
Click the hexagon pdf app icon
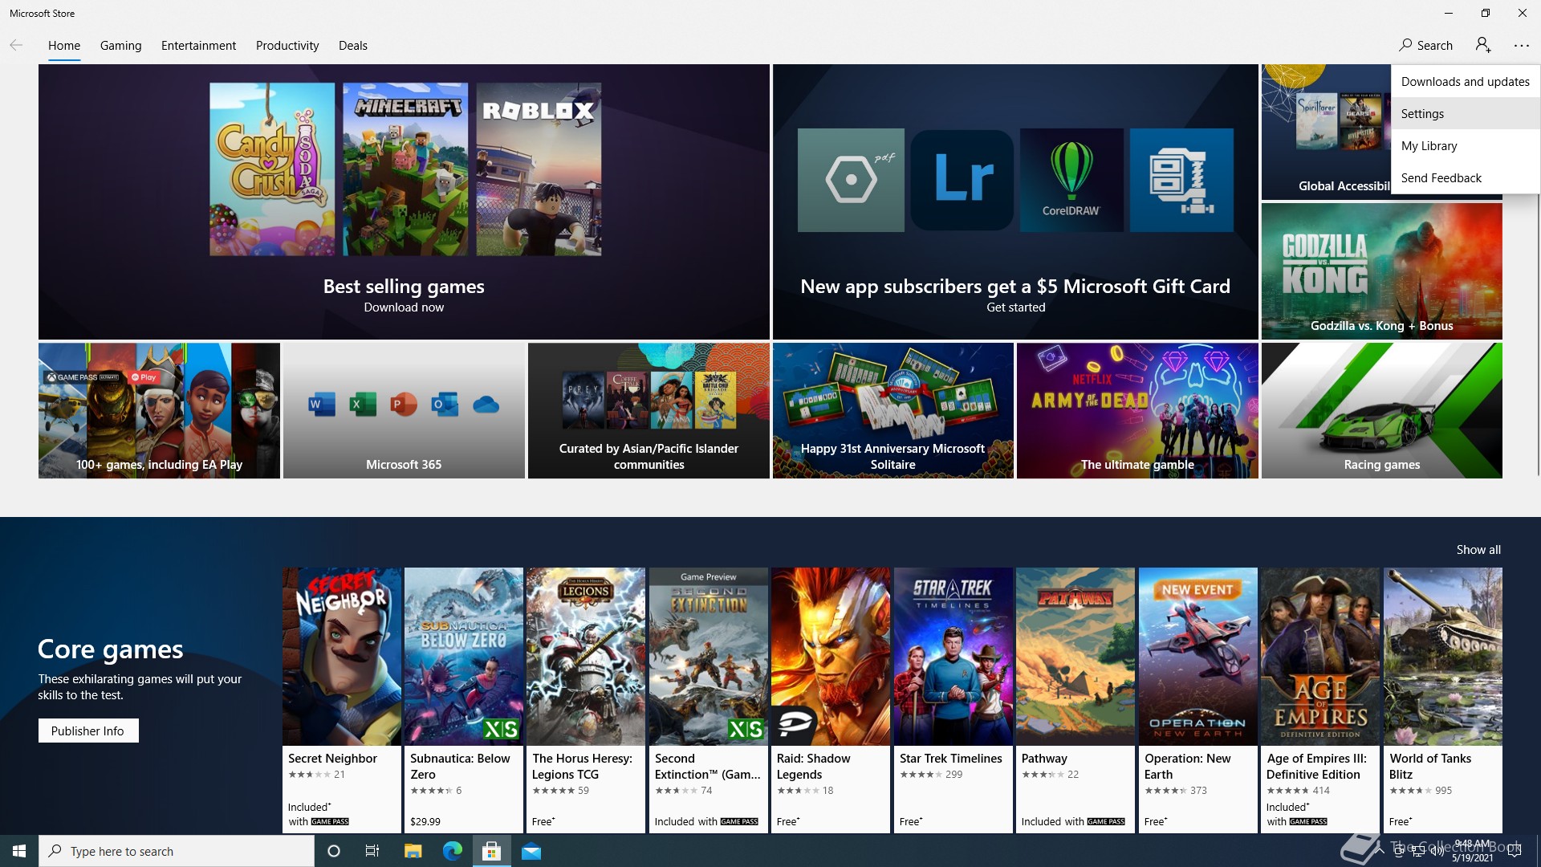click(x=851, y=181)
